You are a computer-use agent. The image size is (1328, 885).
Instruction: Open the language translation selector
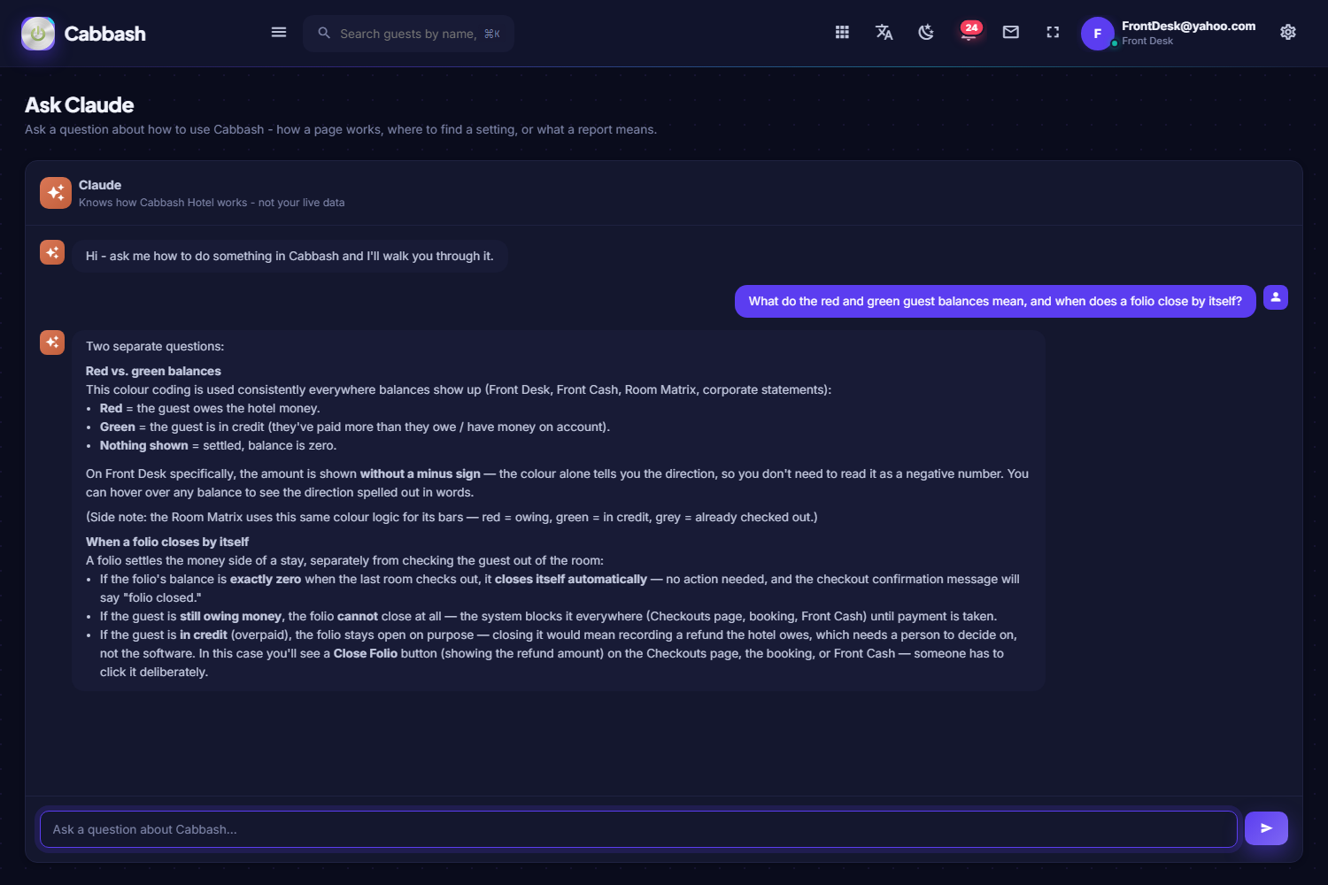click(884, 33)
